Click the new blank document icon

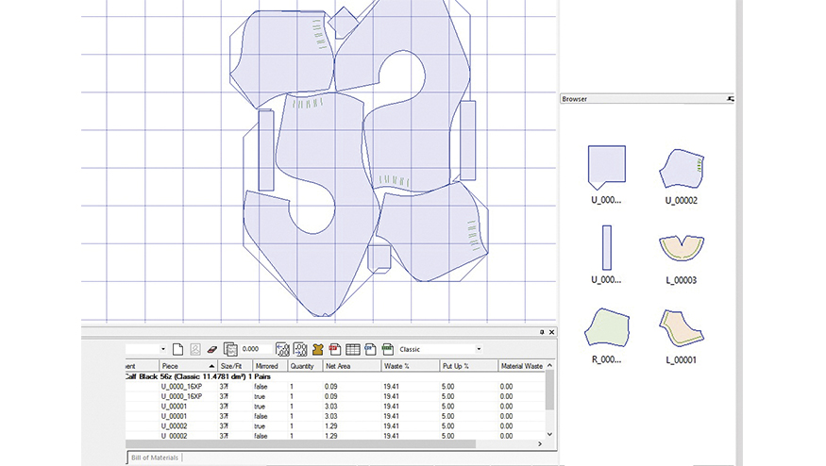(x=177, y=349)
